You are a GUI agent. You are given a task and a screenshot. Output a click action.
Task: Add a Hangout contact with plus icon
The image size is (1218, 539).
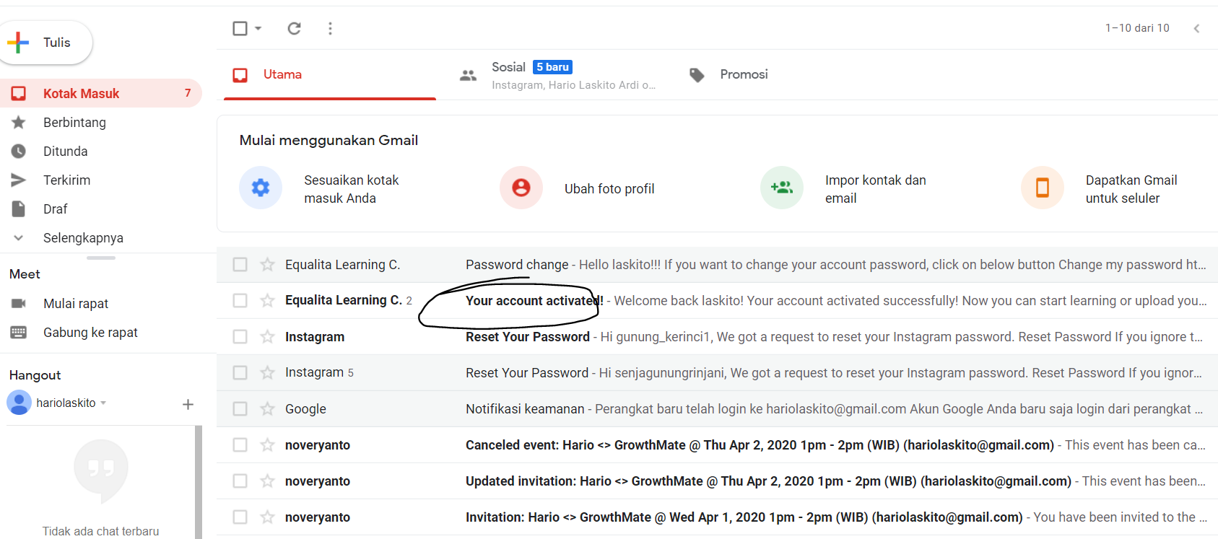[188, 404]
